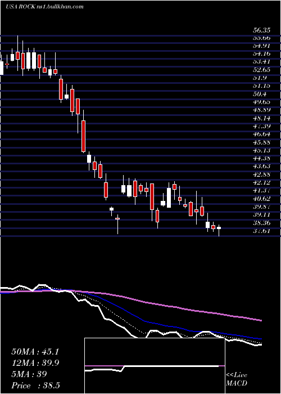281x394 pixels.
Task: Click the USA ROCK ns1.bullkhan.com title text
Action: [x=44, y=7]
